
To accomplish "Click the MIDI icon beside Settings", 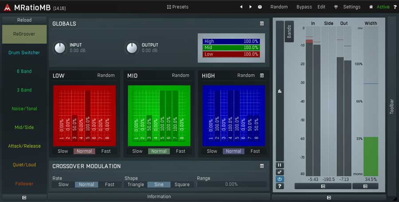I will (x=336, y=7).
